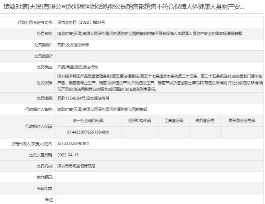Click the 居民身份证号码 column header
265x204 pixels.
click(x=242, y=121)
